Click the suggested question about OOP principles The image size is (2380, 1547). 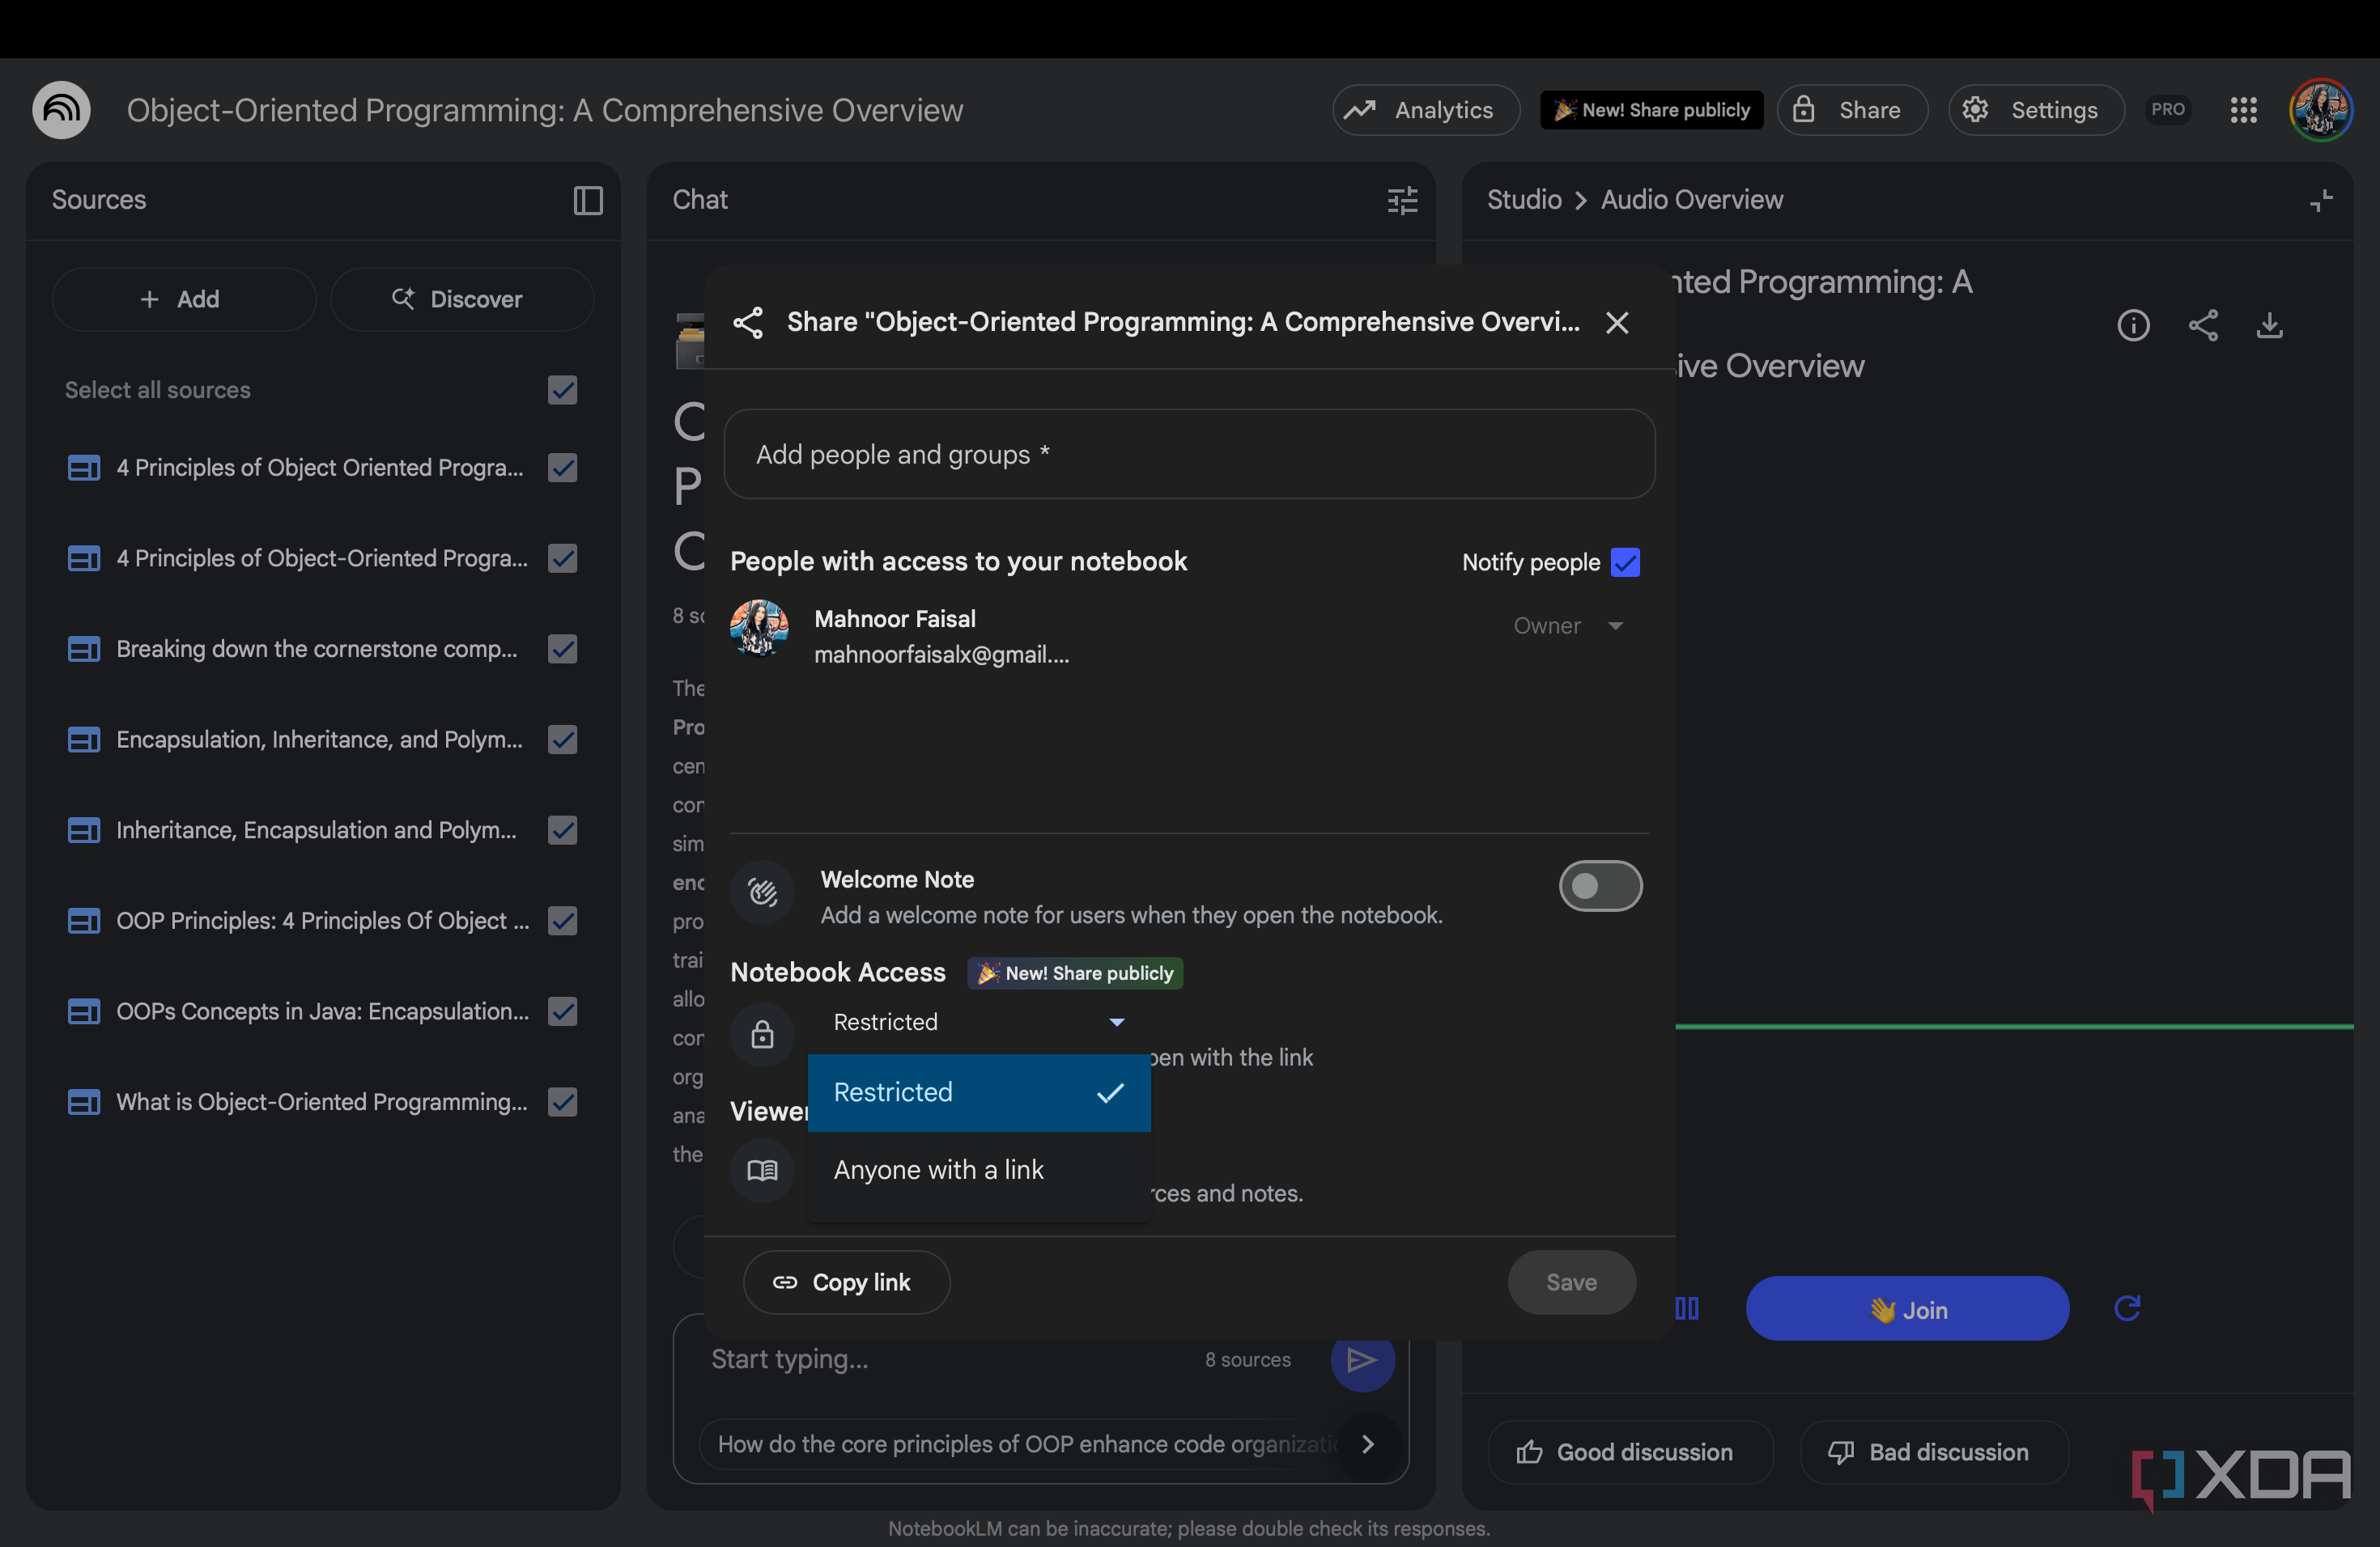1027,1444
